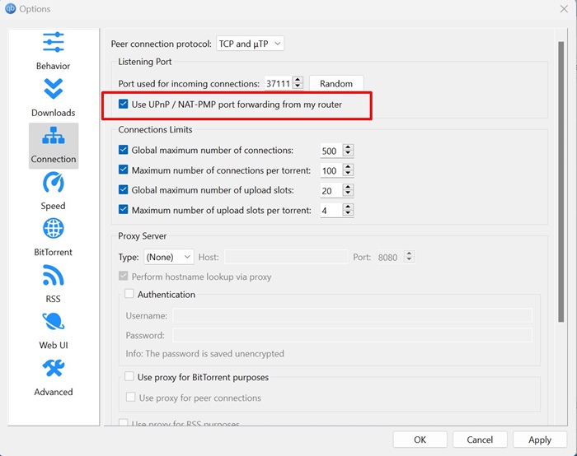577x456 pixels.
Task: Click the qBittorrent logo in title bar
Action: coord(10,9)
